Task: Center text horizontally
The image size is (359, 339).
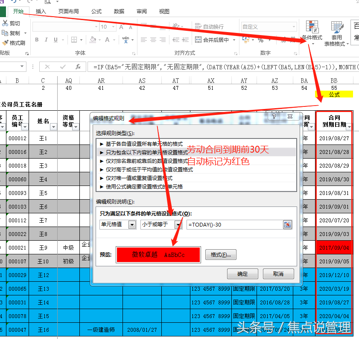Action: (153, 40)
